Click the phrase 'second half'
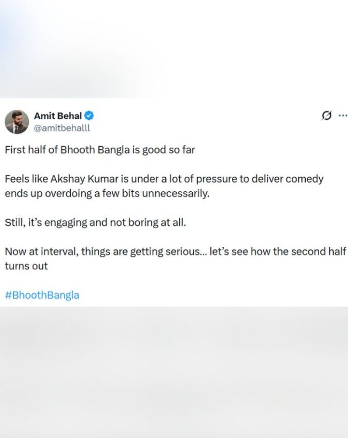The image size is (348, 438). point(317,252)
